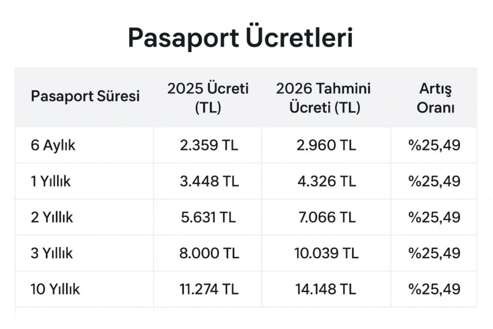Click the "1 Yıllık" row label

(x=51, y=181)
